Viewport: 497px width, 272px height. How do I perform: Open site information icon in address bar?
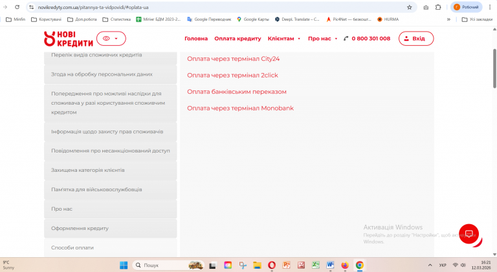pyautogui.click(x=31, y=7)
